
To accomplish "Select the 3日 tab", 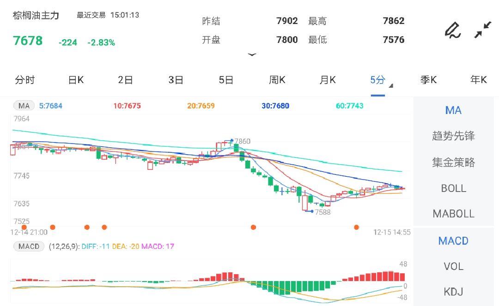I will (x=176, y=80).
